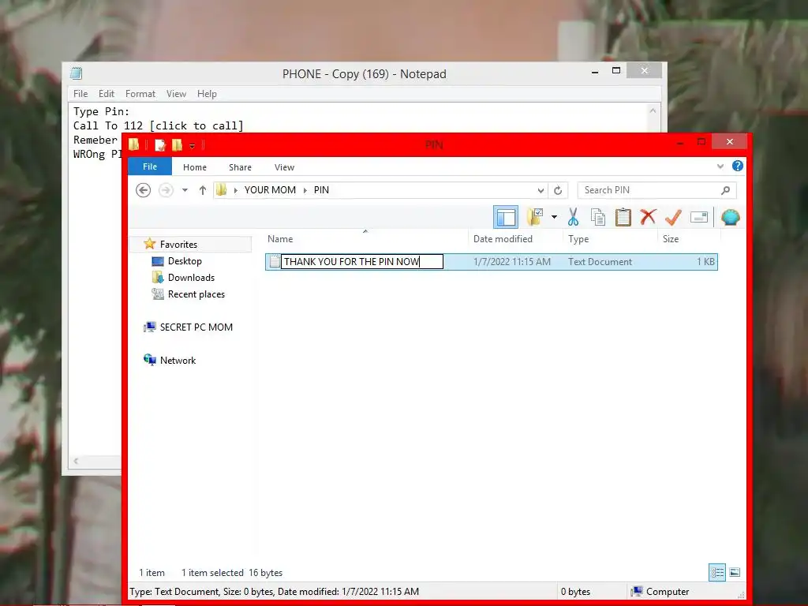Open Help with the blue question icon
The width and height of the screenshot is (808, 606).
click(x=738, y=166)
